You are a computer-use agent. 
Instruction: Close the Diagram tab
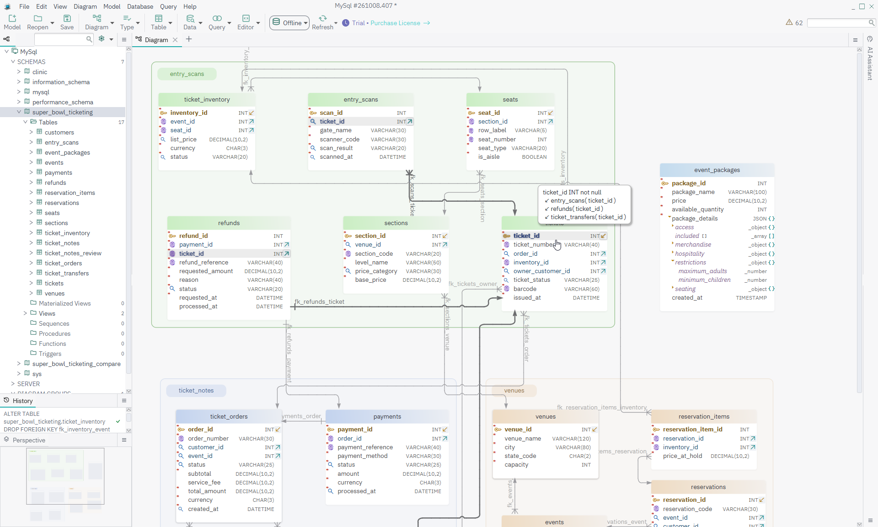175,40
